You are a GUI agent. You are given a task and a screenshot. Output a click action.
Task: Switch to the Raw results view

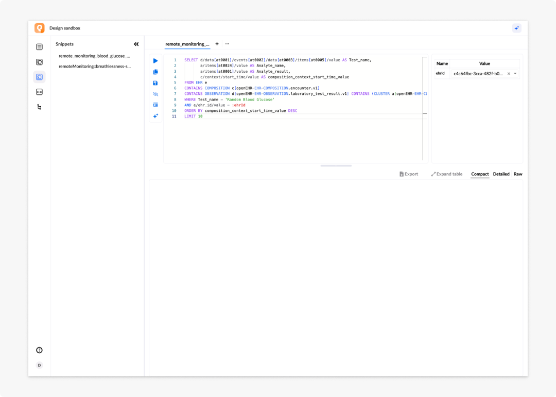(518, 174)
